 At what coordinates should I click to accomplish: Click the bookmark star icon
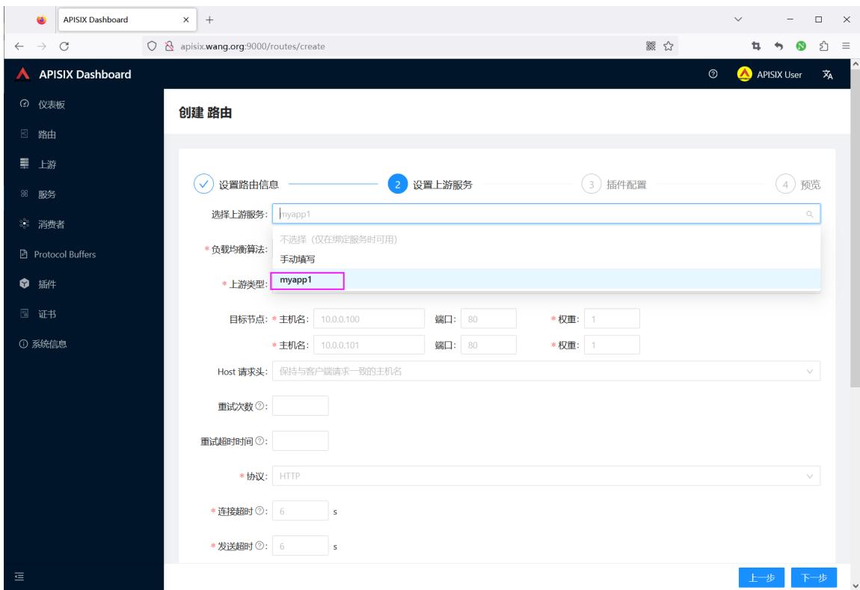pos(668,46)
